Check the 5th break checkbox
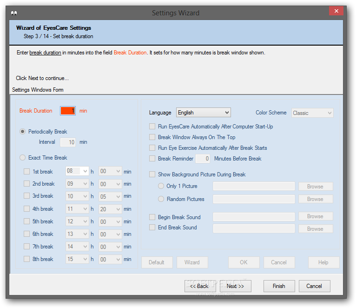The image size is (356, 308). 27,221
